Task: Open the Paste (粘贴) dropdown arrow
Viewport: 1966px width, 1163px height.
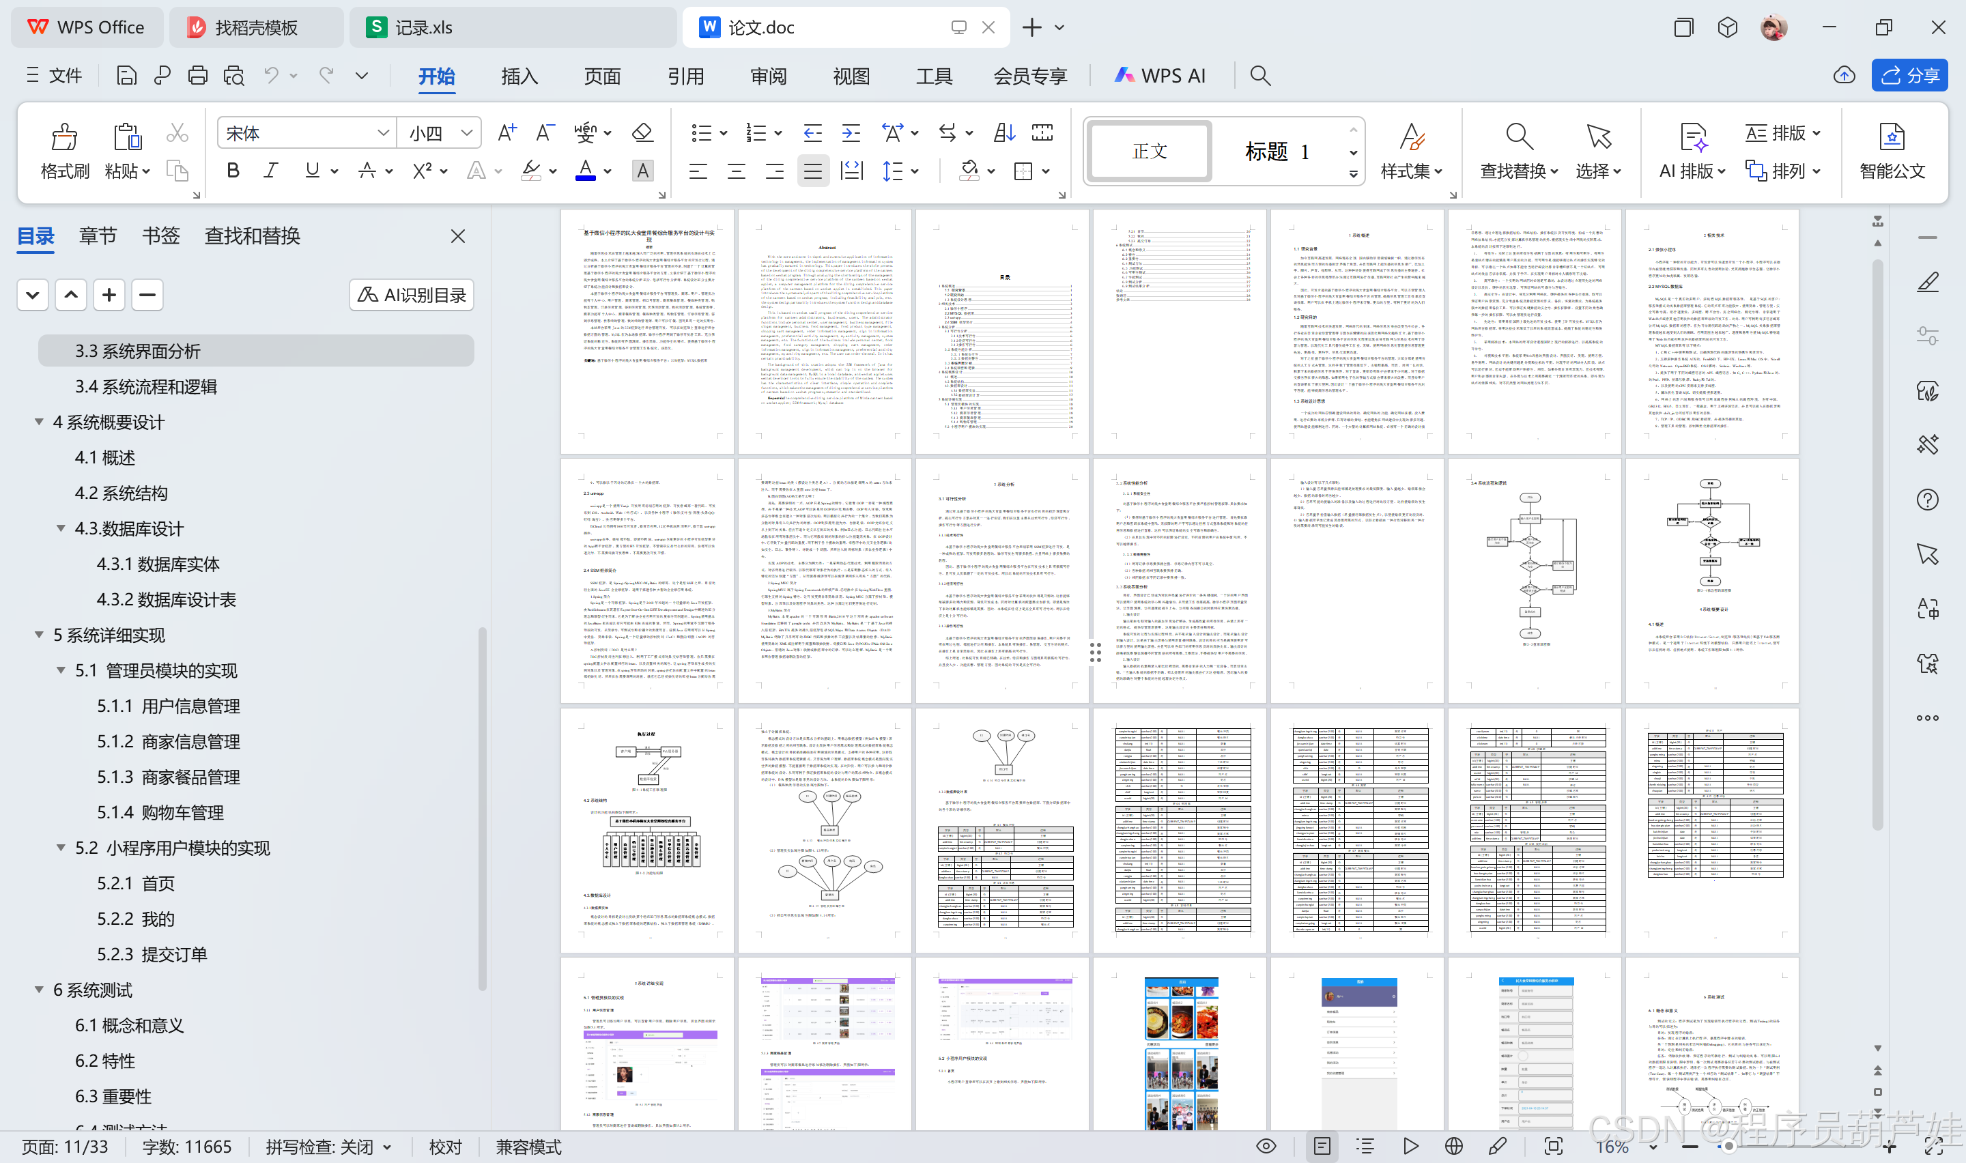Action: 147,171
